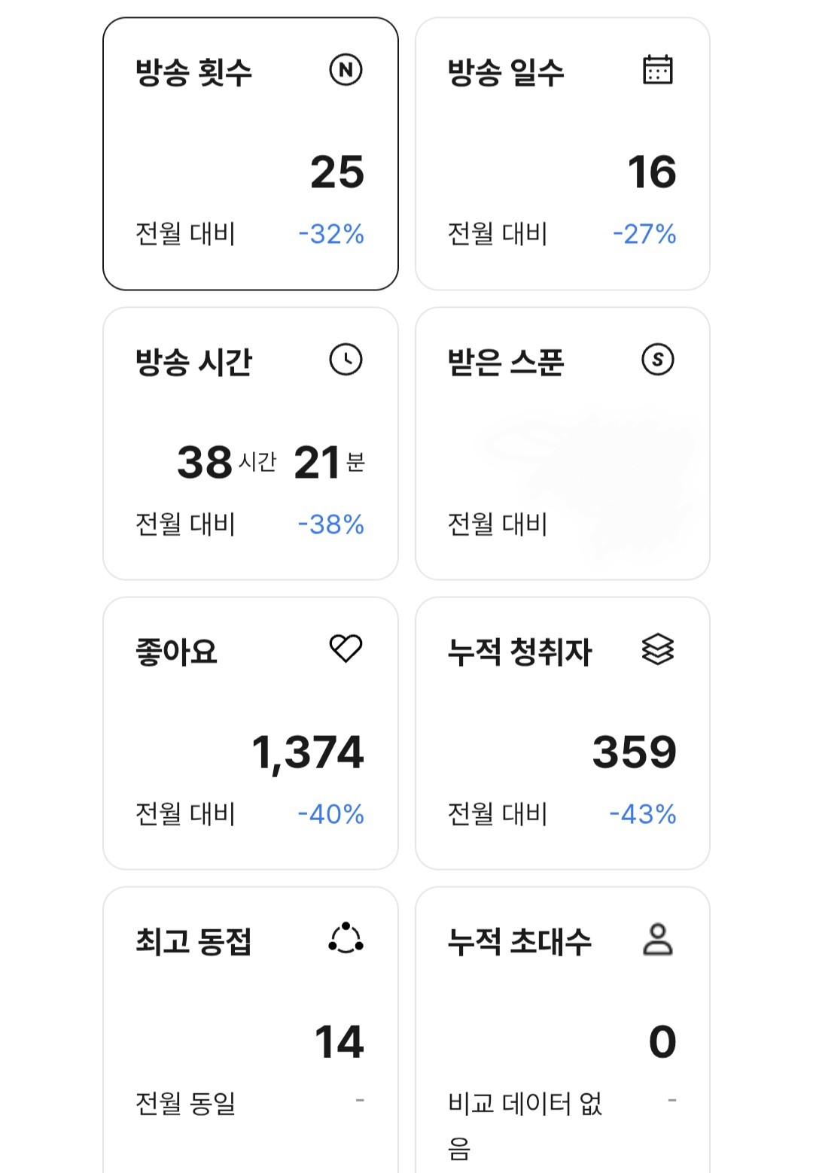Click the -40% change on 좋아요
Screen dimensions: 813x1173
(331, 814)
